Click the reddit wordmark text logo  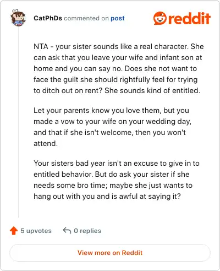189,18
